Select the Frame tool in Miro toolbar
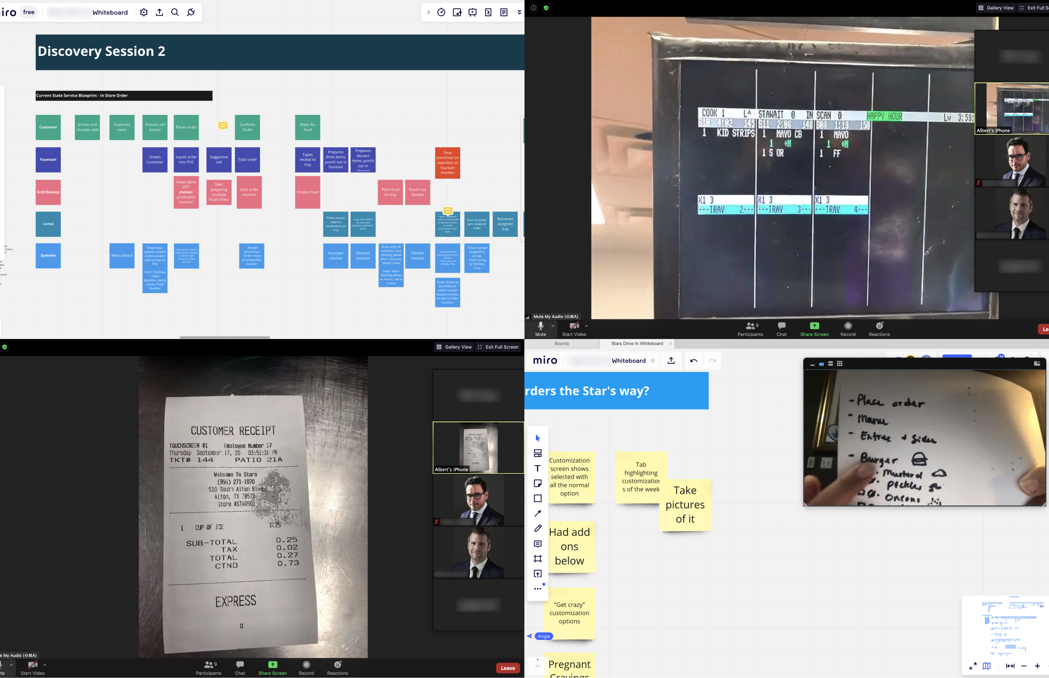Viewport: 1049px width, 678px height. click(538, 559)
